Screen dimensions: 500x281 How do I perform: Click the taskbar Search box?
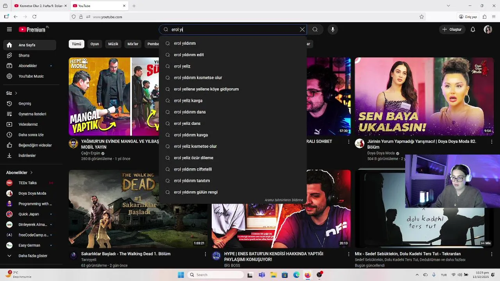[215, 275]
